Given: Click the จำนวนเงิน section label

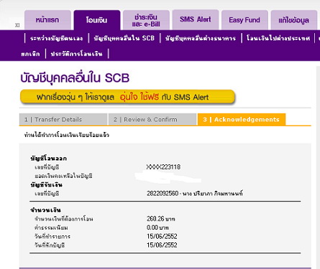Looking at the screenshot, I should pos(45,210).
